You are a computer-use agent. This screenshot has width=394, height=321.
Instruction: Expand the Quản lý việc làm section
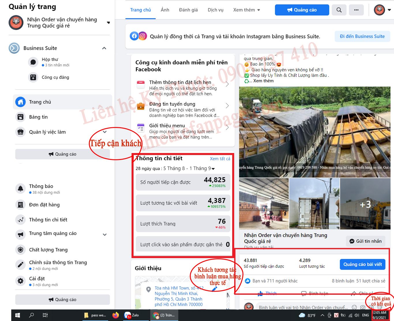click(104, 132)
